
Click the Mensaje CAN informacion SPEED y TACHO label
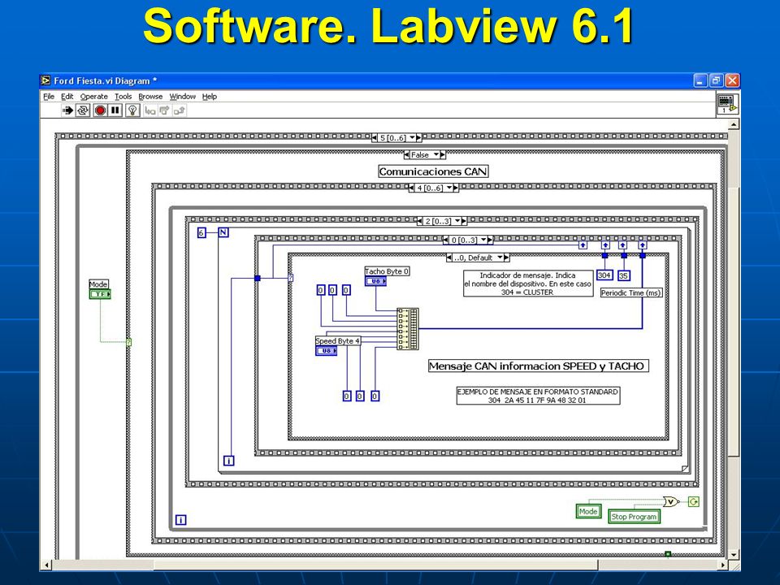pos(538,366)
